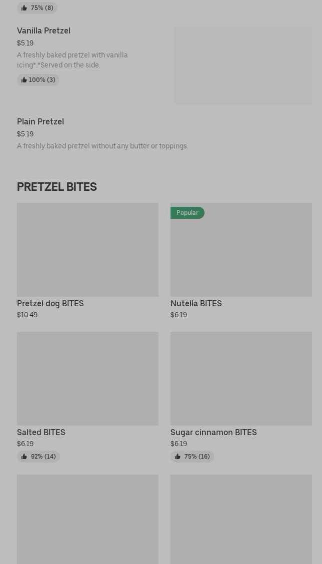Open the Nutella BITES picture

pos(241,255)
